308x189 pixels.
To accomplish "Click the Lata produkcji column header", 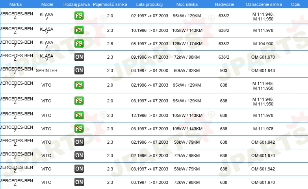I will pyautogui.click(x=150, y=4).
